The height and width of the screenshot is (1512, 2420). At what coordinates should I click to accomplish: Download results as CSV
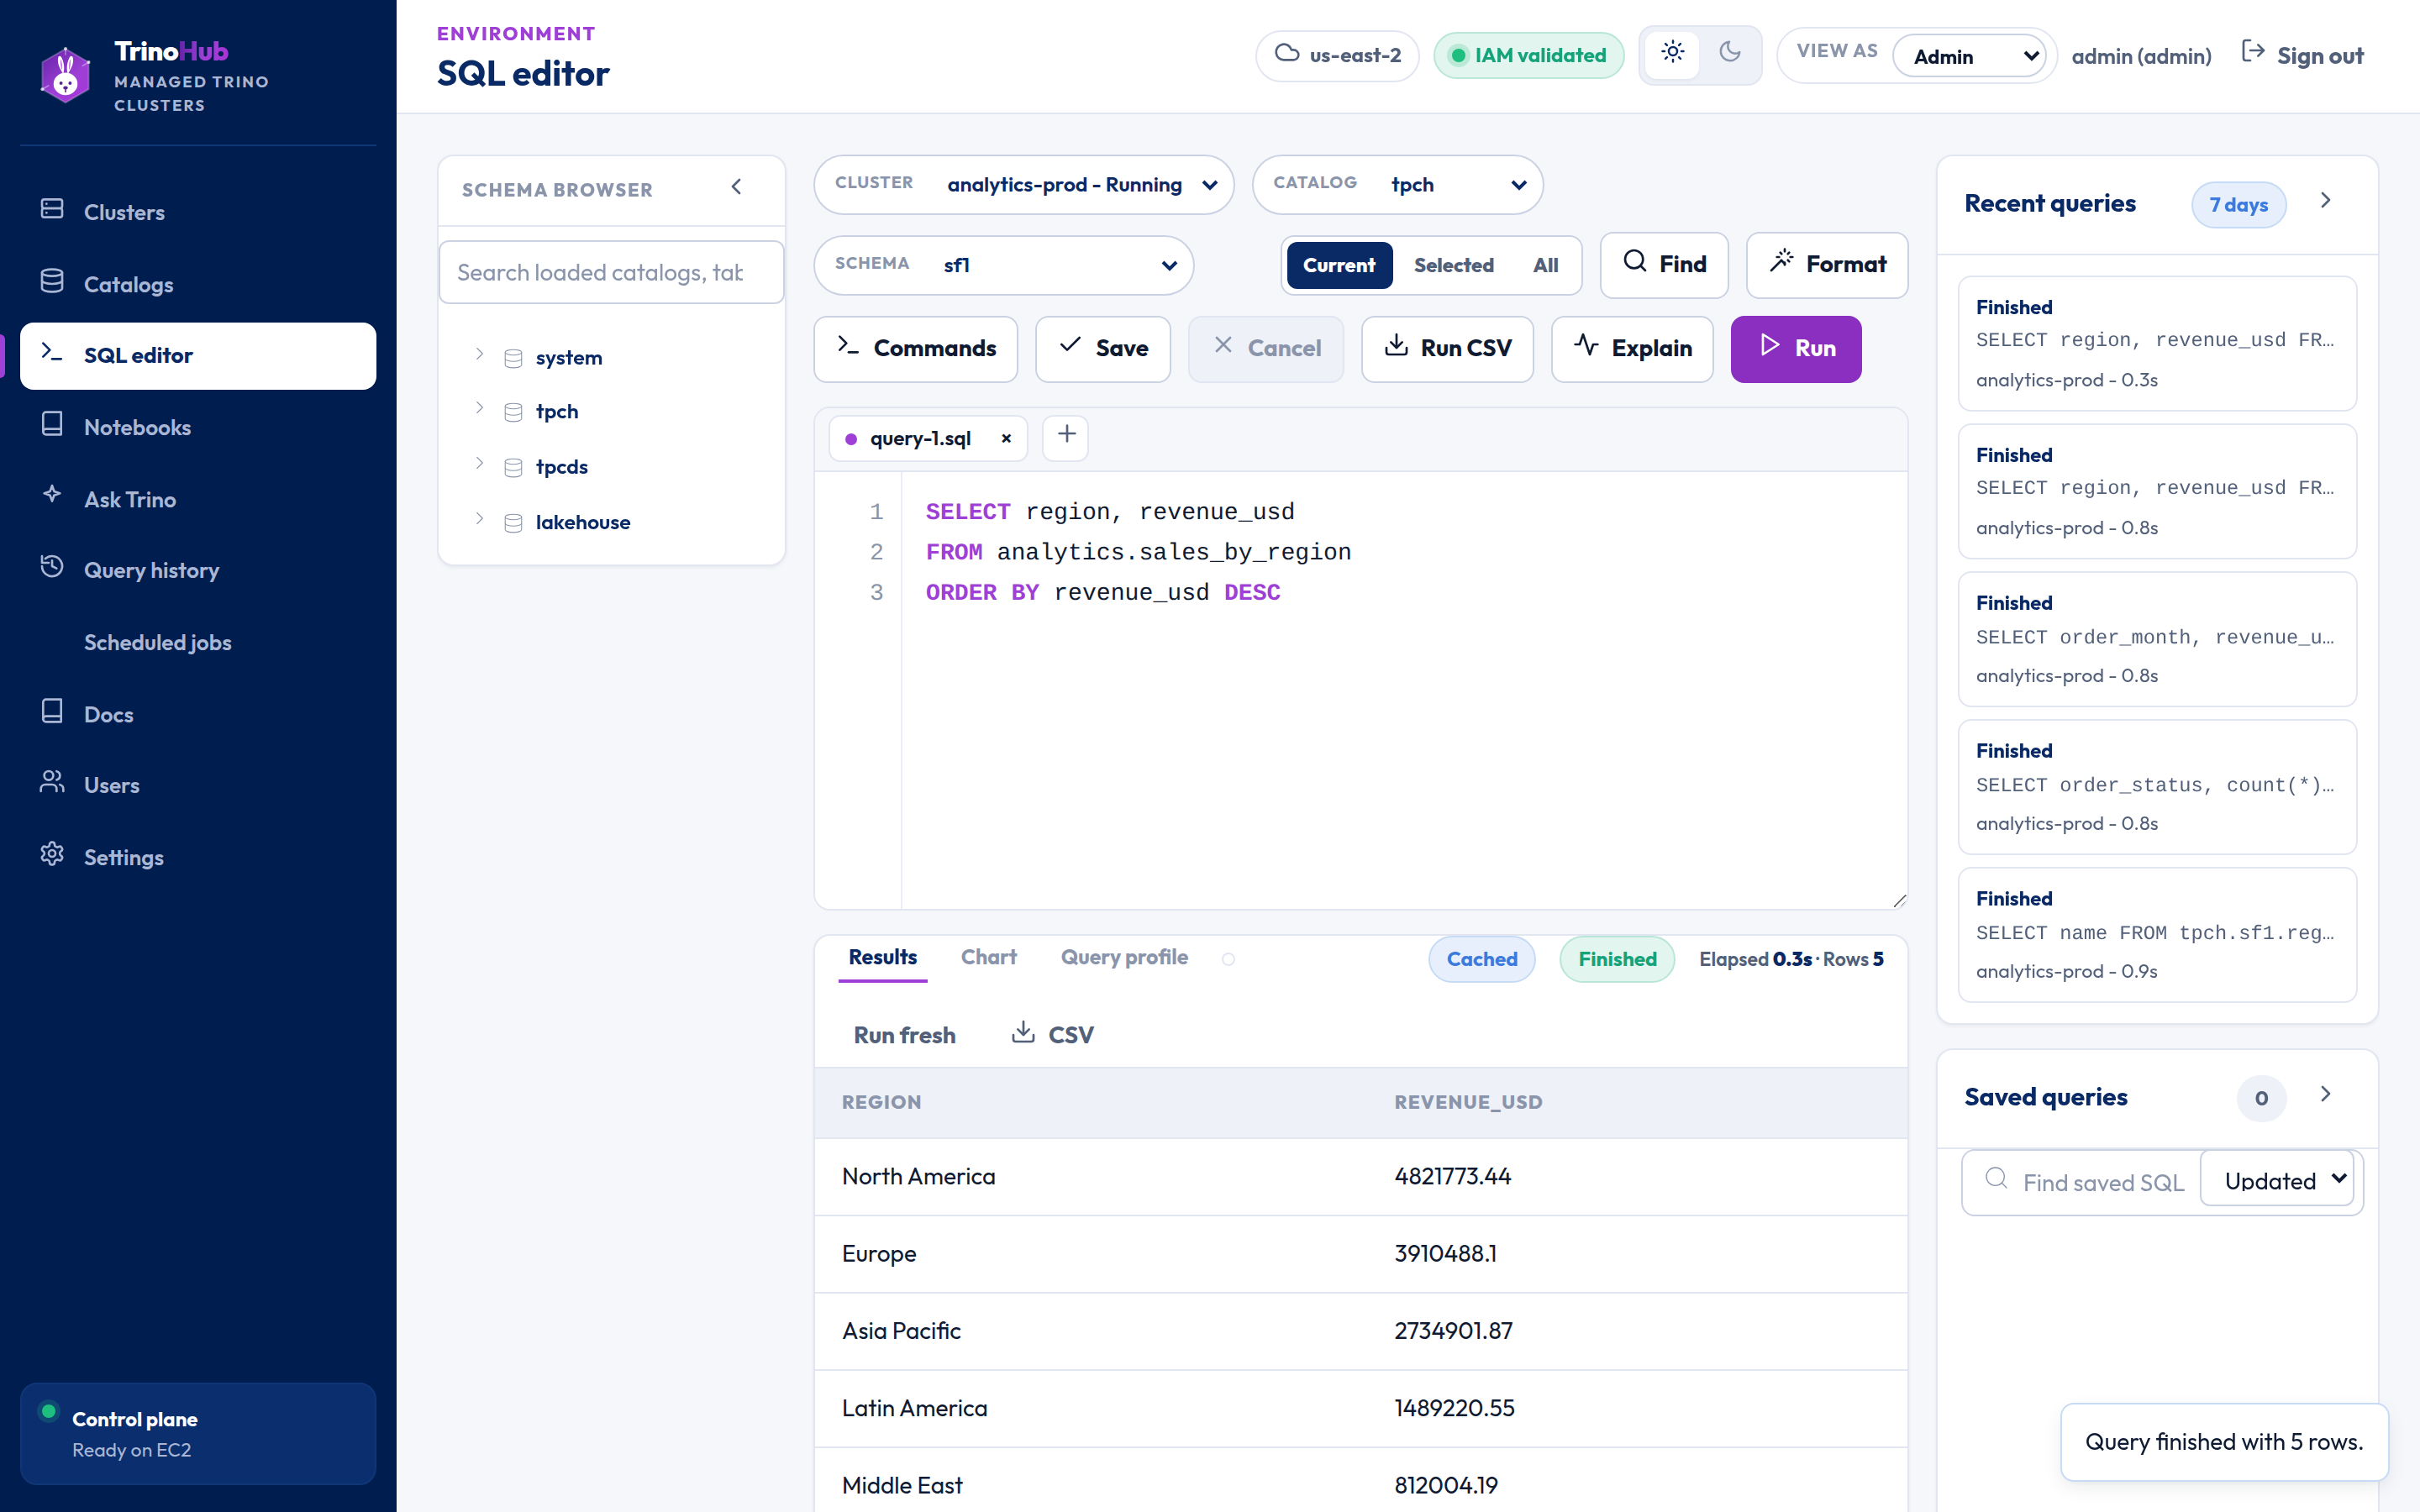(x=1053, y=1035)
